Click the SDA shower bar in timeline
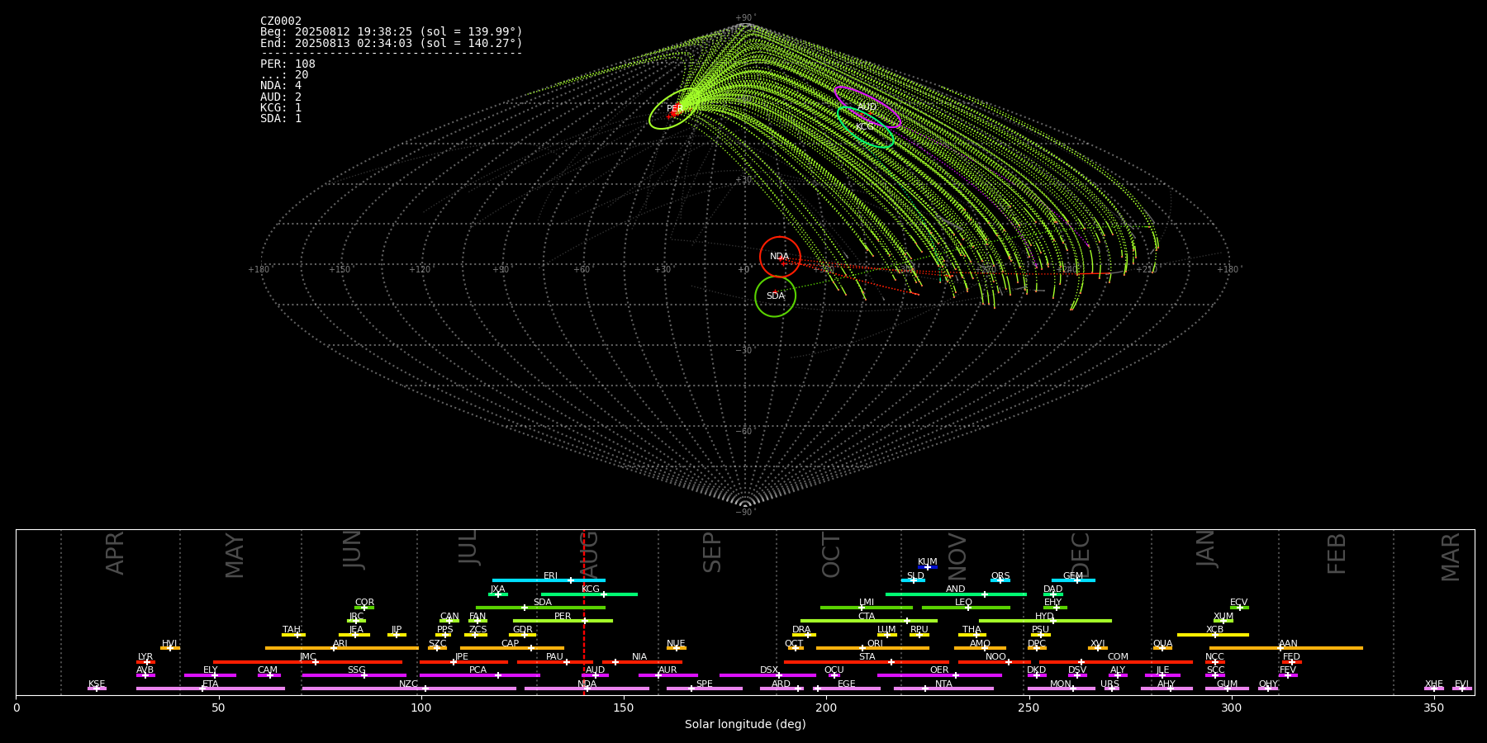This screenshot has height=743, width=1487. pyautogui.click(x=540, y=608)
